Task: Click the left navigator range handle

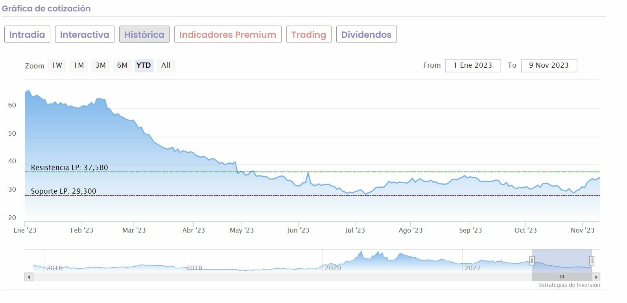Action: 532,261
